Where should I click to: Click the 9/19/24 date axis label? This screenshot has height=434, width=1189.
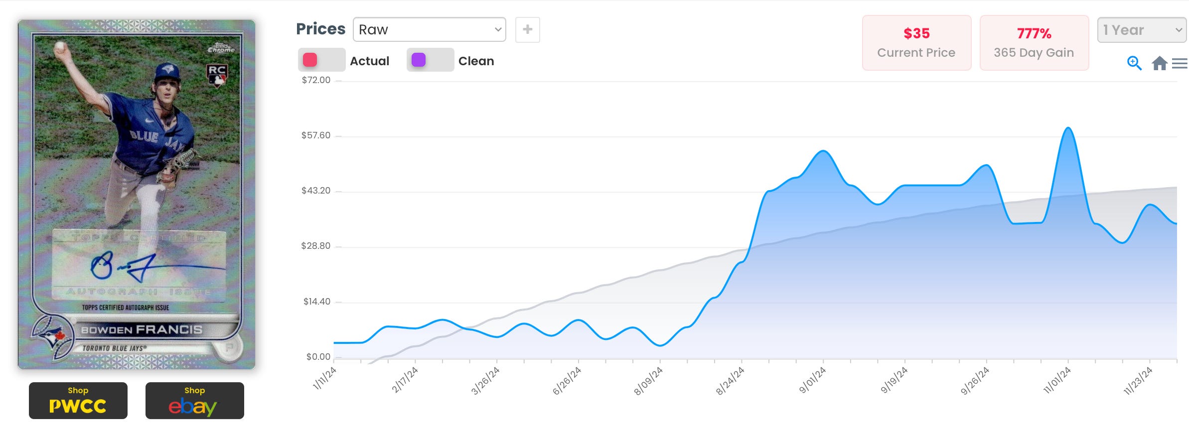click(894, 381)
